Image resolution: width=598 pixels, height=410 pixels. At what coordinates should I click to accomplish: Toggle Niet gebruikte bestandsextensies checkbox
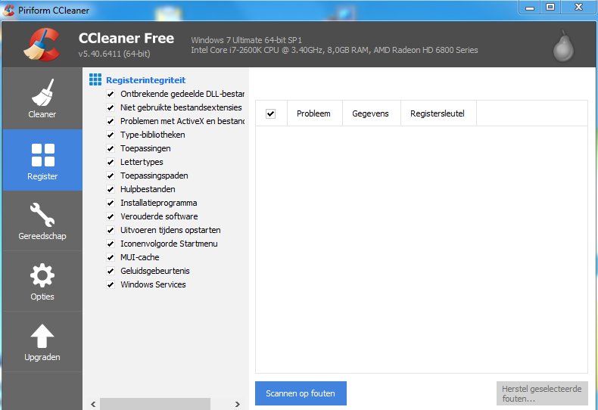111,107
